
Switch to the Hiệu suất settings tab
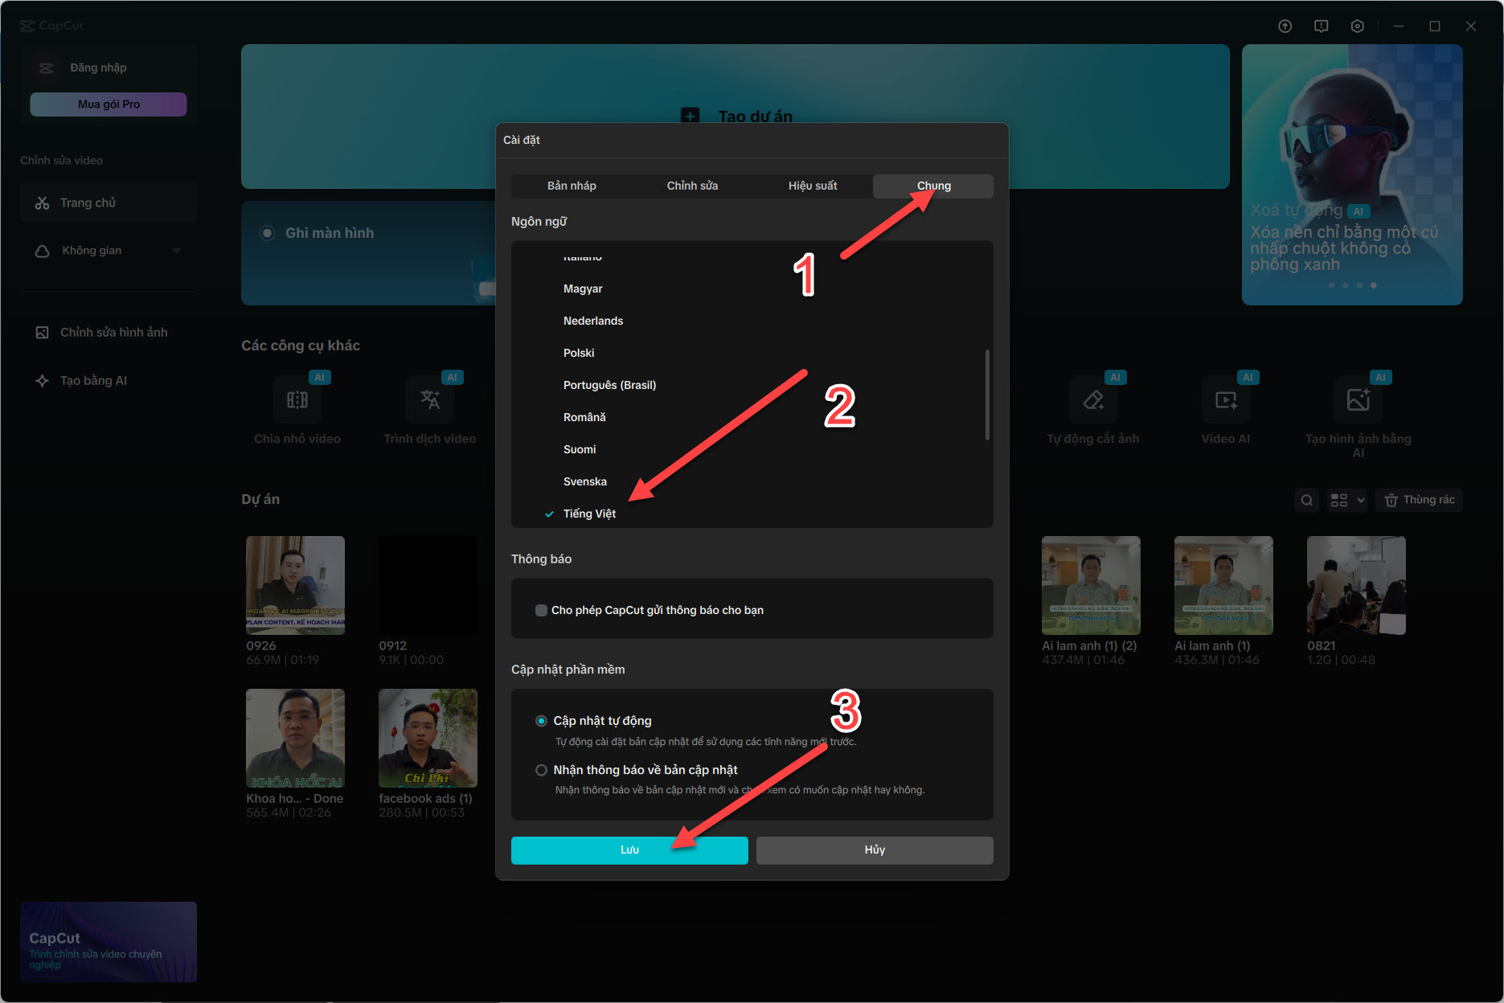tap(812, 186)
